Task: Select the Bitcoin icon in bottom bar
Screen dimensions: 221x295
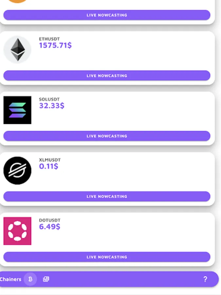Action: [x=30, y=279]
